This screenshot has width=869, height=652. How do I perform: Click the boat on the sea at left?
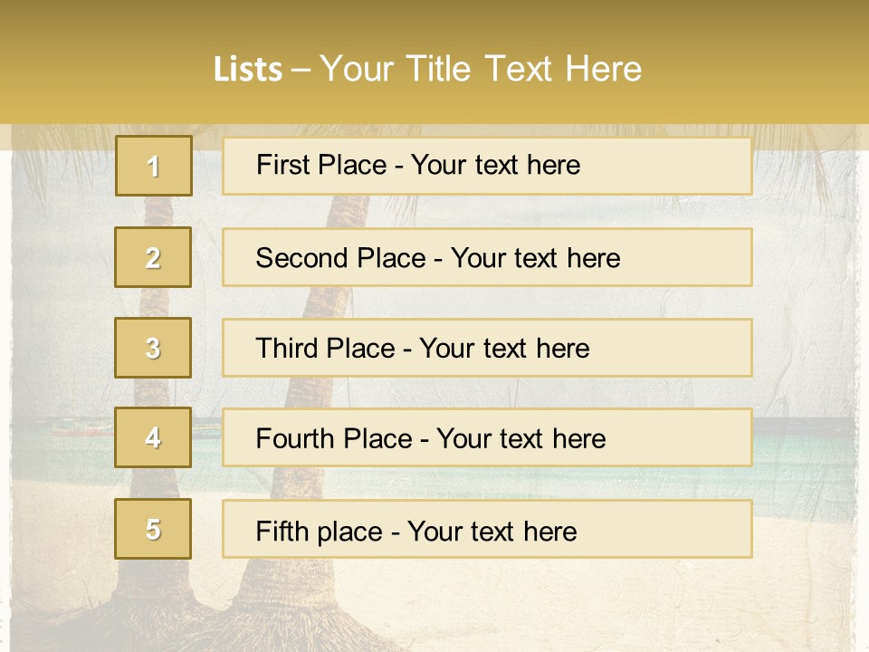point(83,428)
